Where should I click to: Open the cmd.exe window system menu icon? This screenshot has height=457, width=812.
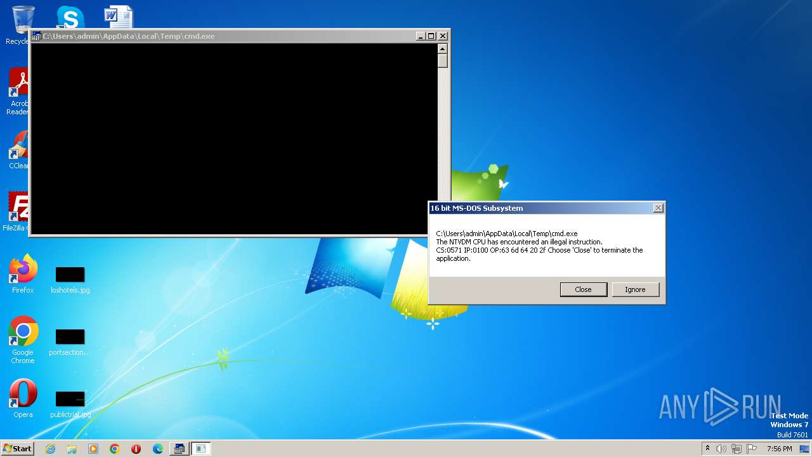(x=37, y=36)
